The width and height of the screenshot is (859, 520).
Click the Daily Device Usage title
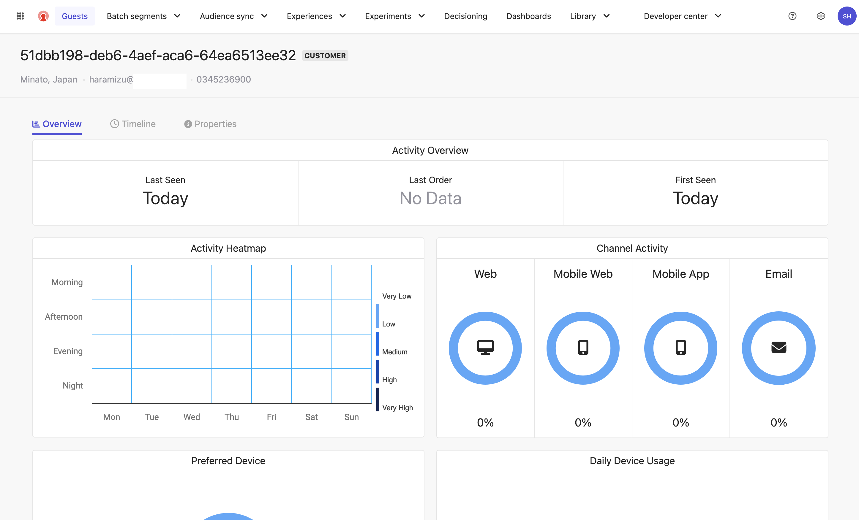[x=632, y=461]
